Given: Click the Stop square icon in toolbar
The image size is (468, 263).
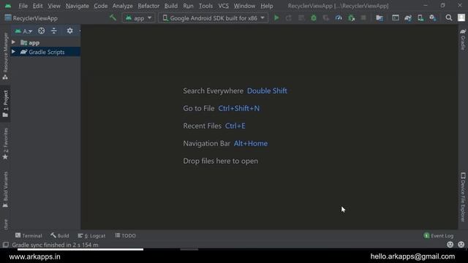Looking at the screenshot, I should point(363,18).
